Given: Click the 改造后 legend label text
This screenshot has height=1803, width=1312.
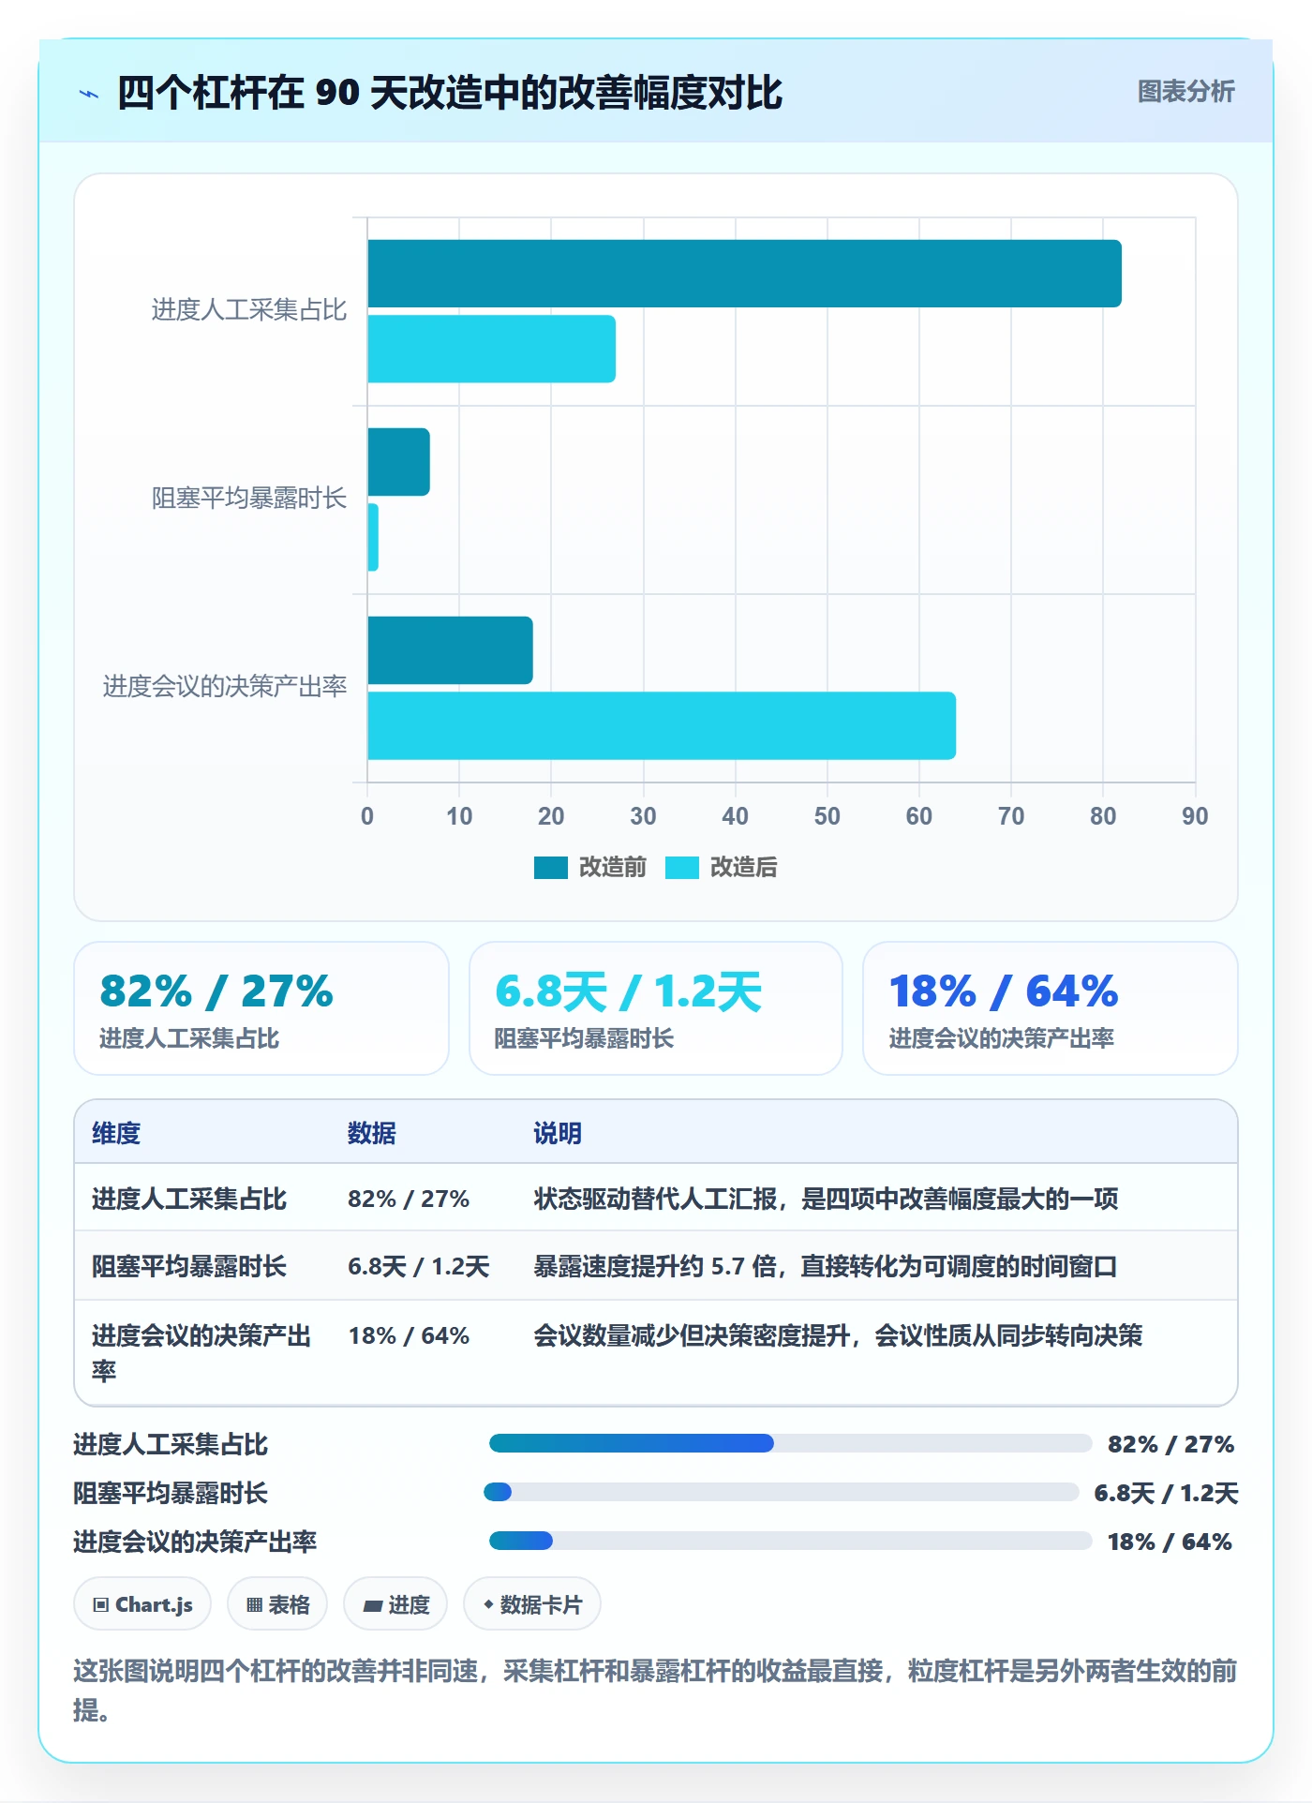Looking at the screenshot, I should point(744,868).
